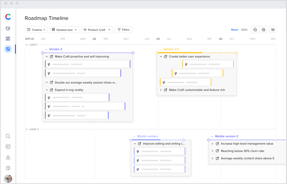287x184 pixels.
Task: Open the circular dashboard icon in sidebar
Action: point(8,28)
